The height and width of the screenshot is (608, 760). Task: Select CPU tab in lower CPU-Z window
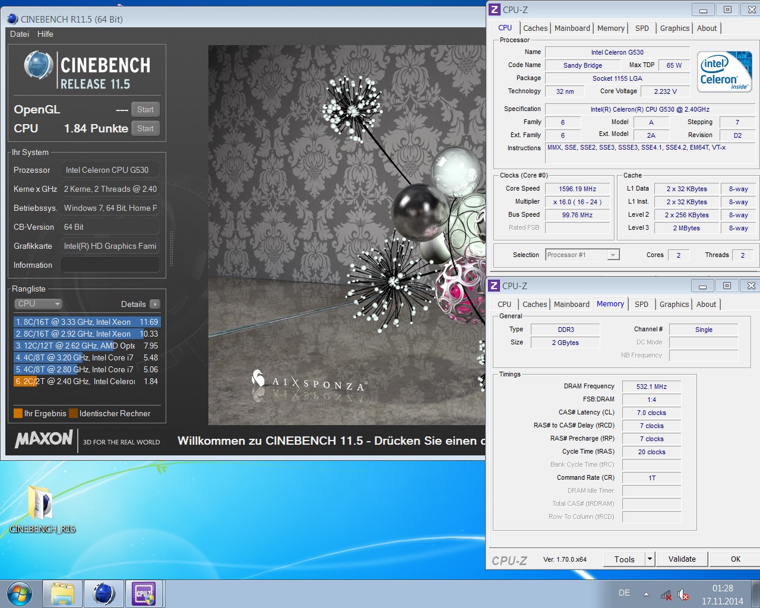click(x=504, y=304)
